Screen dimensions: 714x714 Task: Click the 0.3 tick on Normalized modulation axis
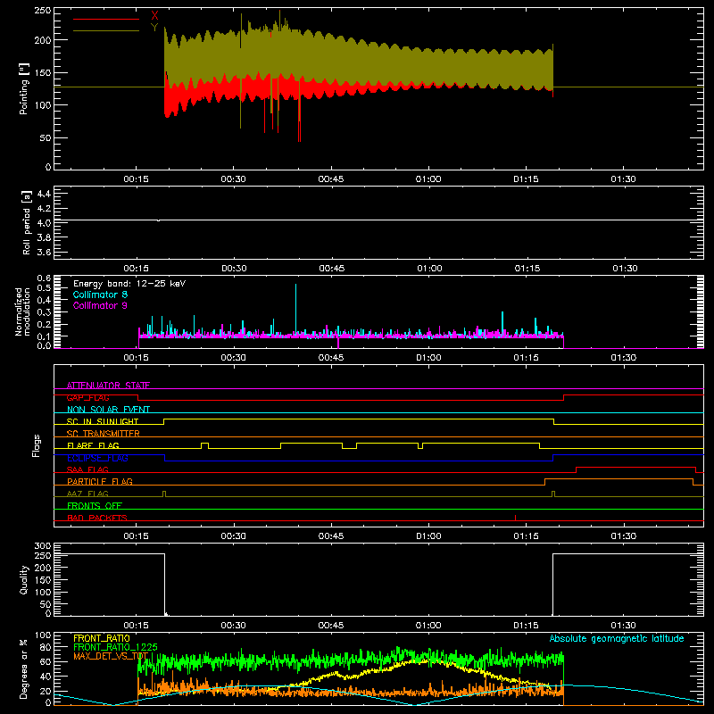click(x=44, y=312)
